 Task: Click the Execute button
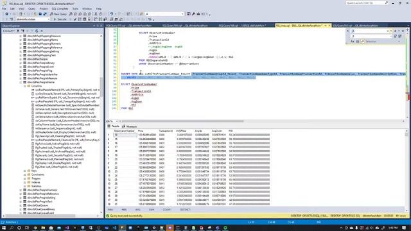(x=60, y=19)
